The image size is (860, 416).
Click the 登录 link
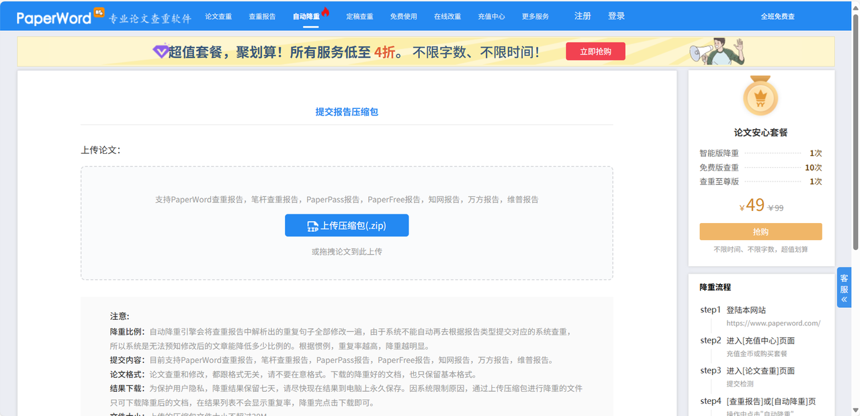click(x=616, y=16)
